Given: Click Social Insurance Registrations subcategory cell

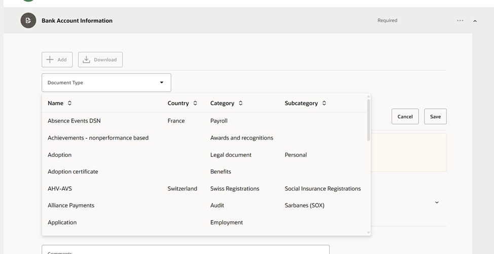Looking at the screenshot, I should 323,189.
